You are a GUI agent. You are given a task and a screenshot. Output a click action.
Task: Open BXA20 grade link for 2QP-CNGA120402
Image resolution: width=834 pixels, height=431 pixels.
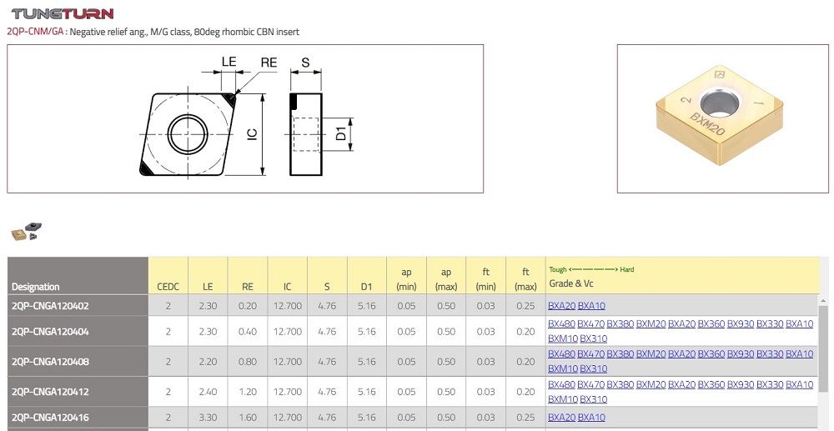(x=561, y=306)
